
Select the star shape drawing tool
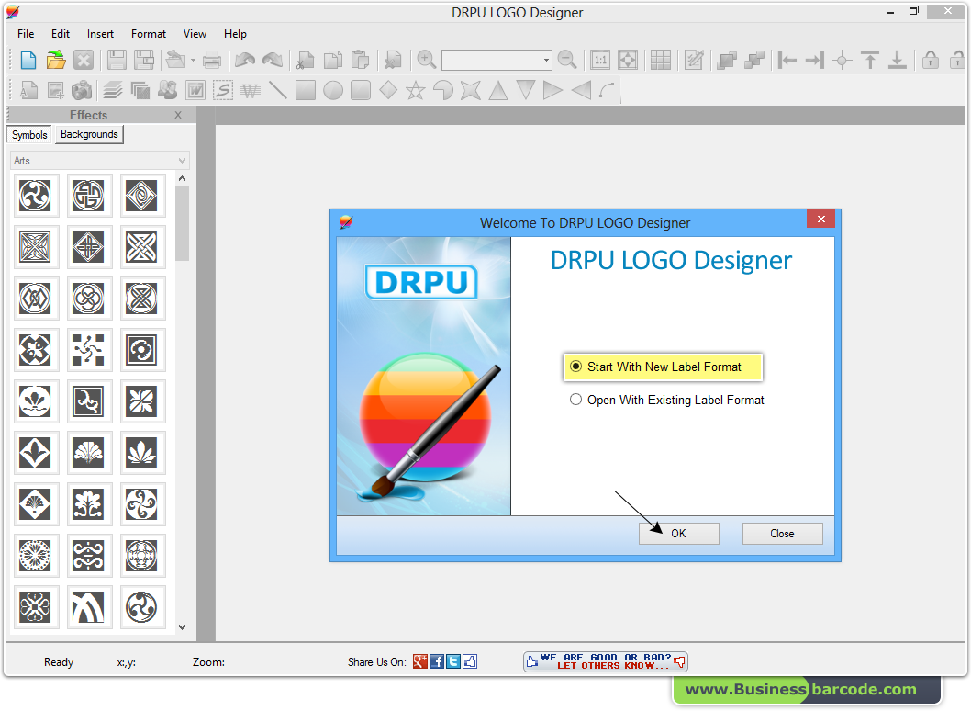(x=416, y=90)
